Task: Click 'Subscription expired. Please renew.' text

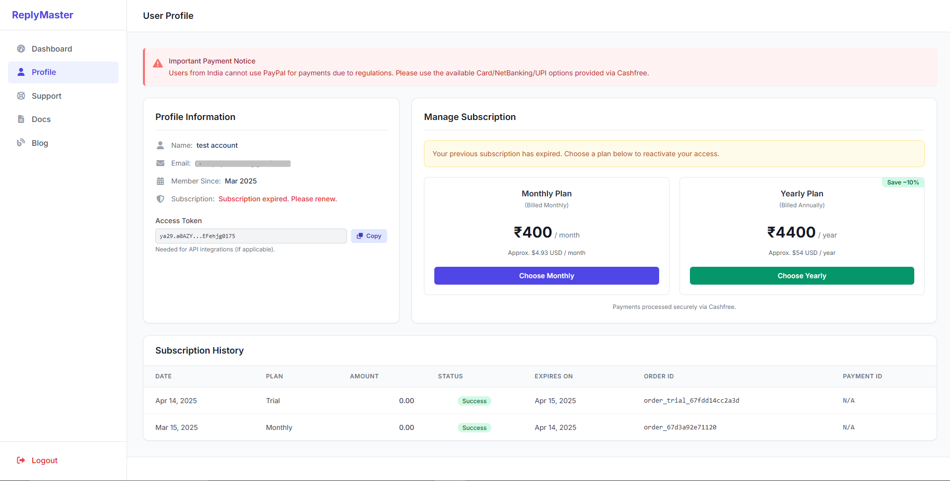Action: pyautogui.click(x=277, y=199)
